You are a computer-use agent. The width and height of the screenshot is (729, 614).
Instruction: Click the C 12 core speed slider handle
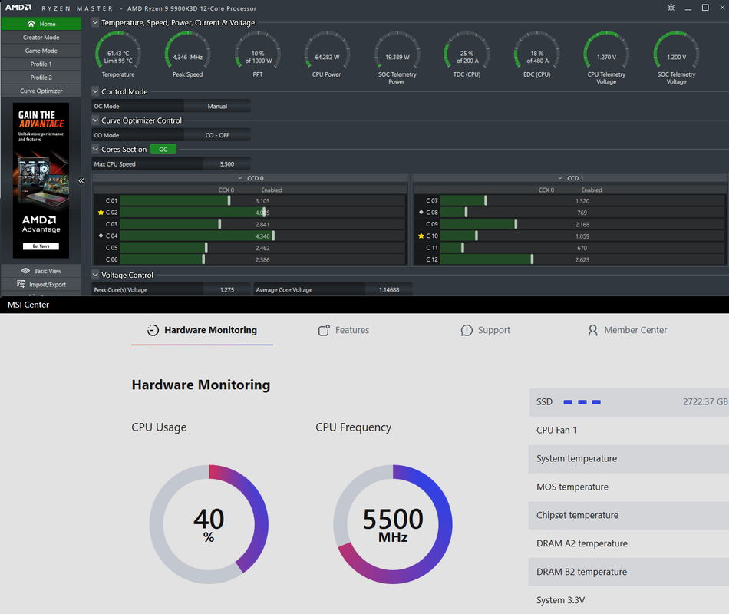click(x=532, y=259)
